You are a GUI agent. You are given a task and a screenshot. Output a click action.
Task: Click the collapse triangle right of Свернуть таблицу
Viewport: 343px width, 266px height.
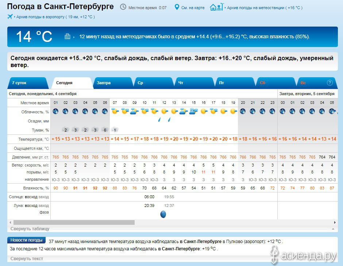click(x=333, y=229)
